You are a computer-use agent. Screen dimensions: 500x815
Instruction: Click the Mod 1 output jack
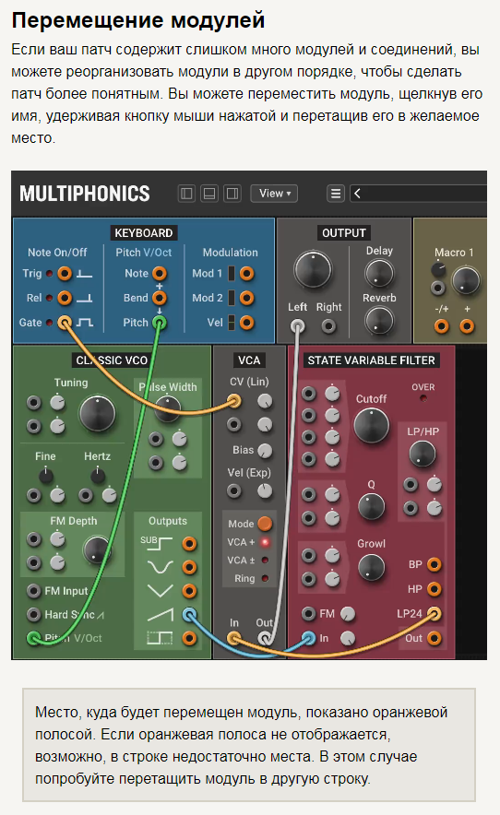pos(246,274)
